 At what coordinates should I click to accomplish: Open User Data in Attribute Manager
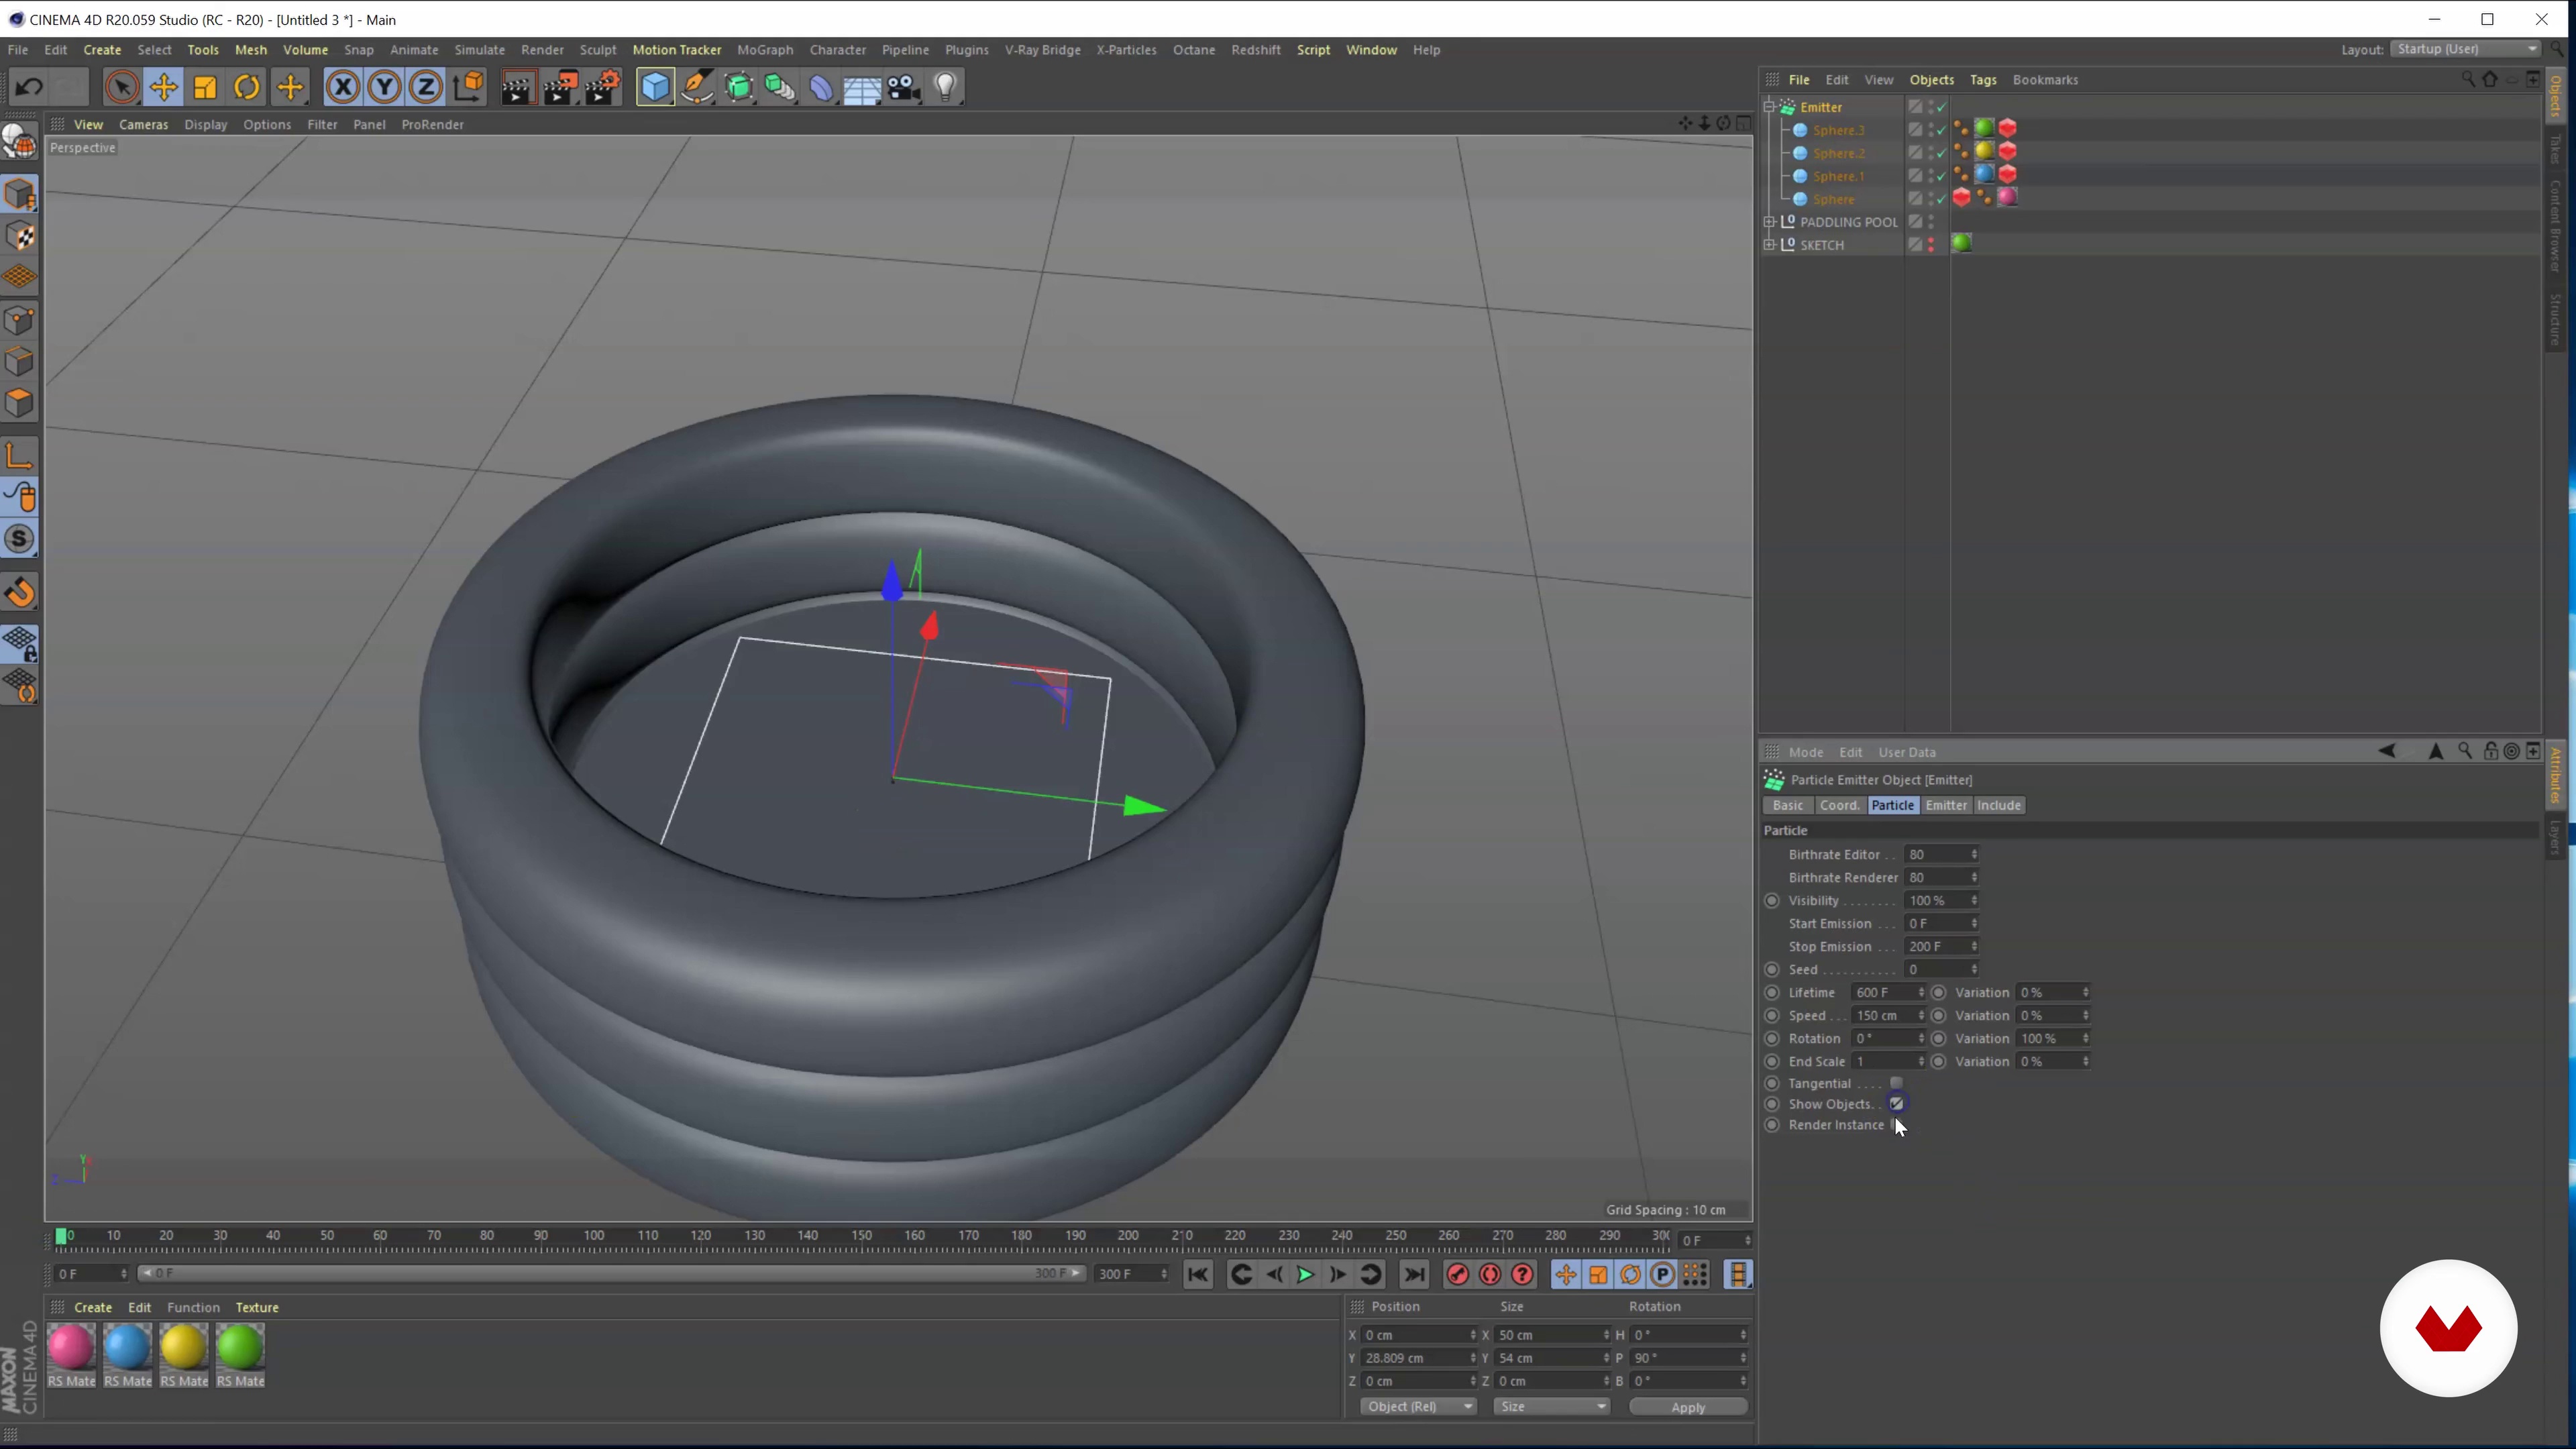(x=1906, y=752)
